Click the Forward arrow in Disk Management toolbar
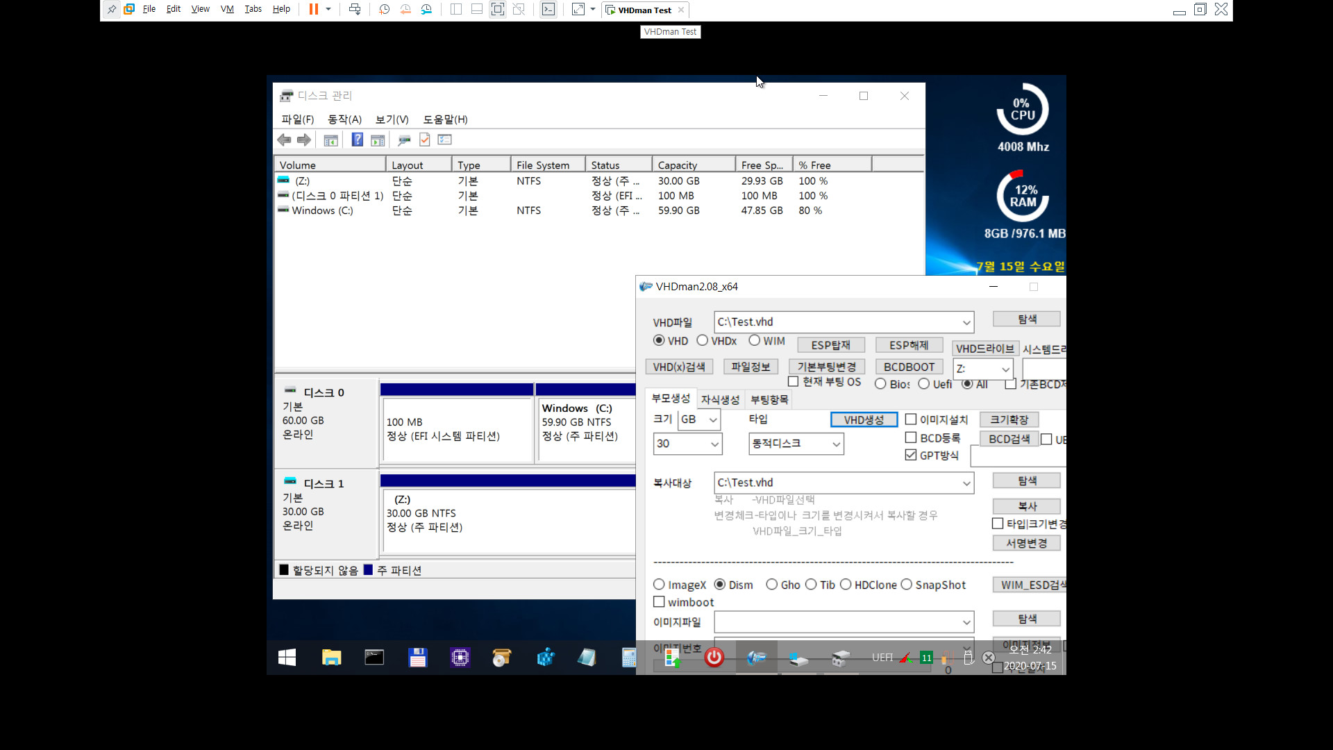 pos(304,140)
